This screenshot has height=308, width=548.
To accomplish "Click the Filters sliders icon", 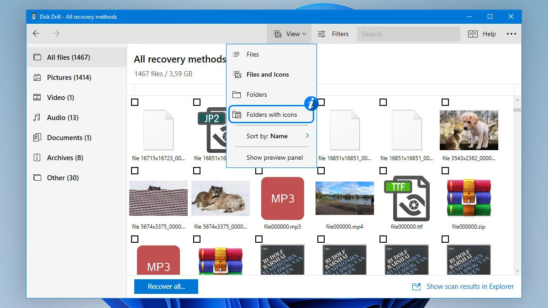I will coord(321,34).
